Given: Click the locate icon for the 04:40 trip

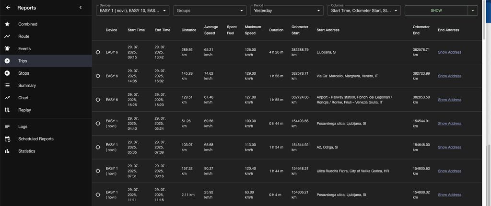Looking at the screenshot, I should (x=98, y=124).
